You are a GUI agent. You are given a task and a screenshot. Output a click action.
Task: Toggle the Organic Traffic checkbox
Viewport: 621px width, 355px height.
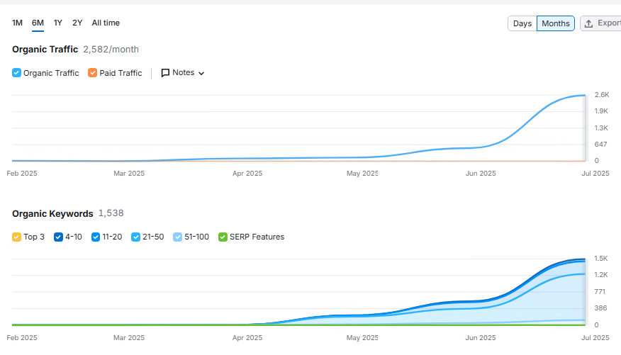coord(16,73)
